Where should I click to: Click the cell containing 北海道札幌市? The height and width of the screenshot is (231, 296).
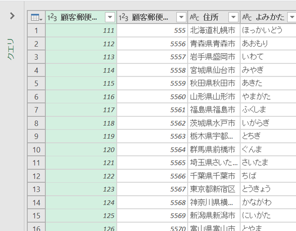[x=213, y=31]
